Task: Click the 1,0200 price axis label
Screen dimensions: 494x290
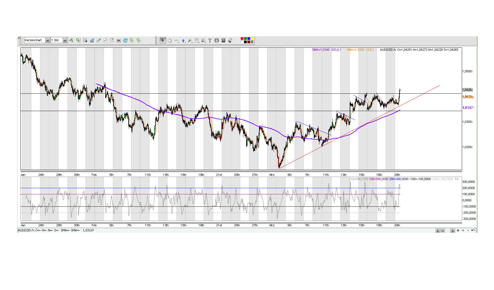Action: (x=467, y=147)
